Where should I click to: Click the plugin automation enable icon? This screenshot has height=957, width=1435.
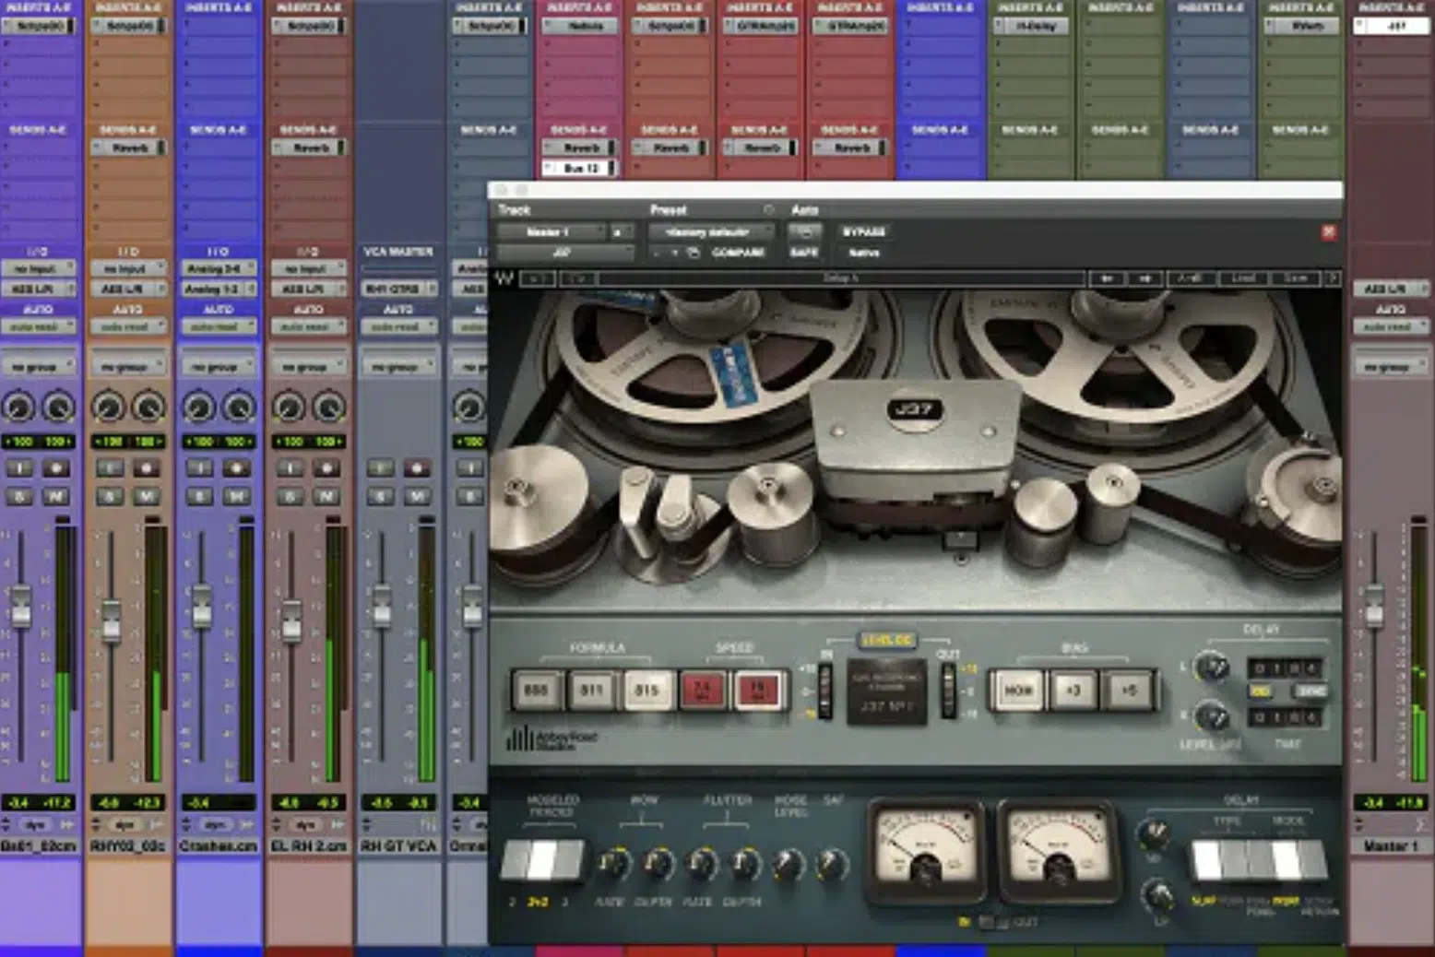tap(803, 231)
